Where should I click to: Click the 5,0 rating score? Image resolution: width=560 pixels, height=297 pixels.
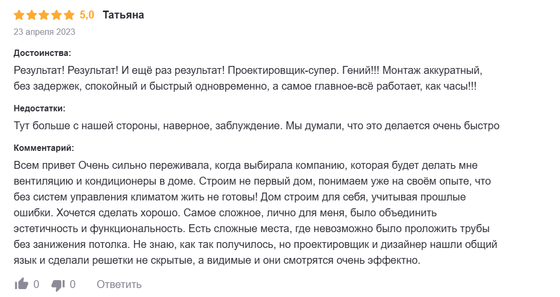(x=87, y=15)
